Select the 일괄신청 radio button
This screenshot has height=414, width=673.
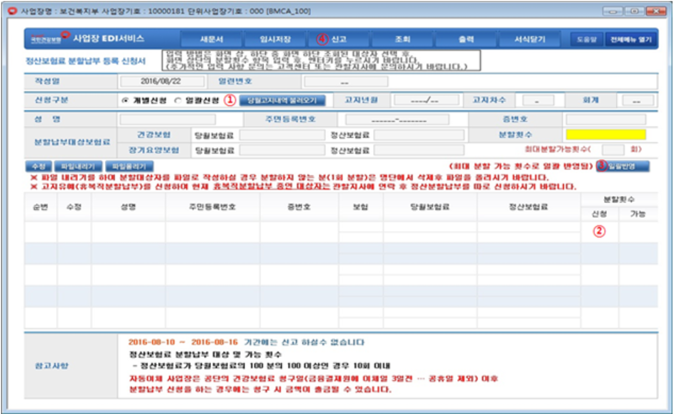click(177, 100)
